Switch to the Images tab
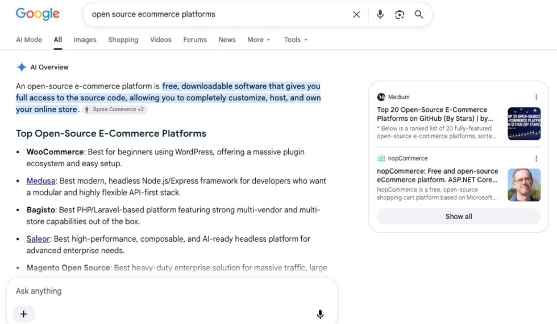 pyautogui.click(x=85, y=40)
